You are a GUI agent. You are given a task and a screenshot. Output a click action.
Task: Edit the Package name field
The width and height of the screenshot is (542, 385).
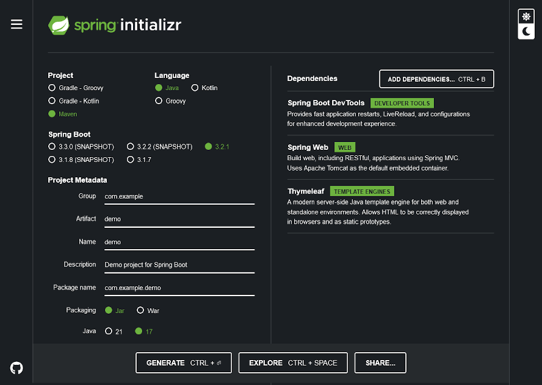click(179, 288)
